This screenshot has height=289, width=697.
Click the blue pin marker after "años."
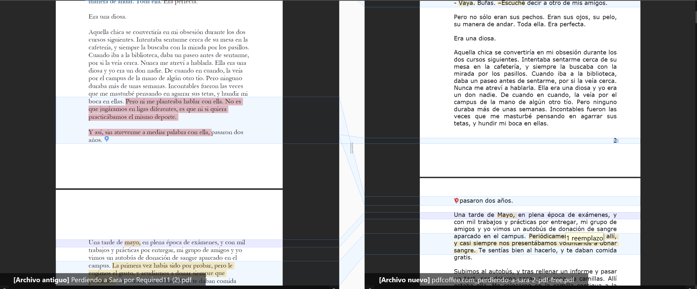point(107,139)
